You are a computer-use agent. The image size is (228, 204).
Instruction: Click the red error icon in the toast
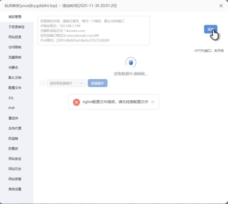[76, 102]
